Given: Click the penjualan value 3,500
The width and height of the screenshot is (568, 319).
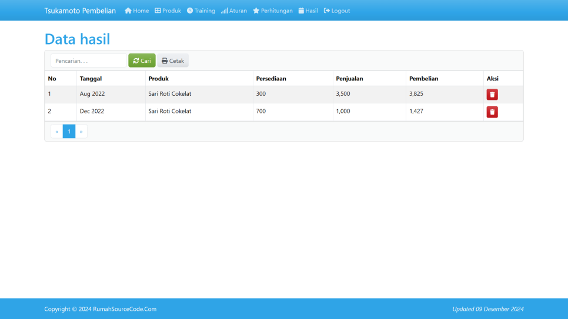Looking at the screenshot, I should (x=343, y=94).
